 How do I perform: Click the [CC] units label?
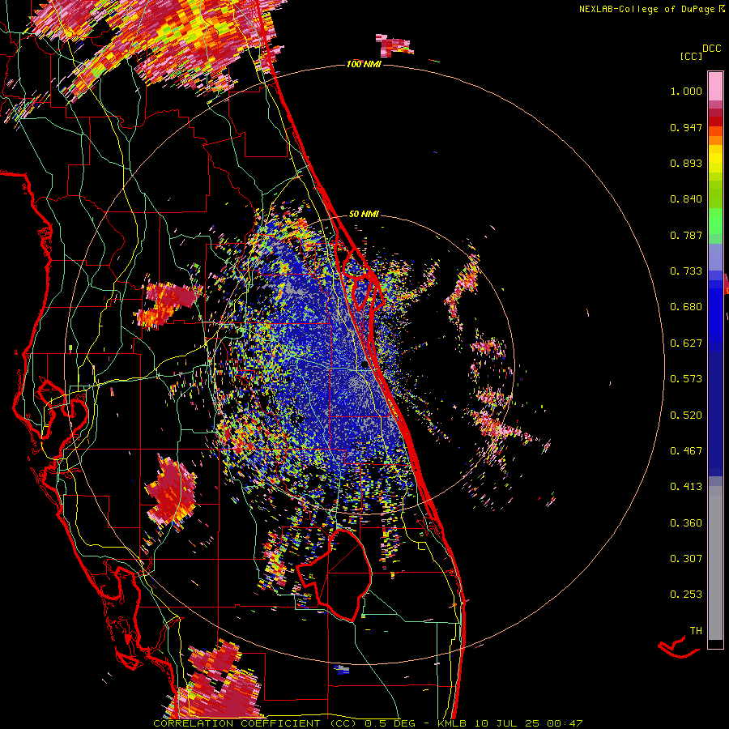(x=691, y=56)
